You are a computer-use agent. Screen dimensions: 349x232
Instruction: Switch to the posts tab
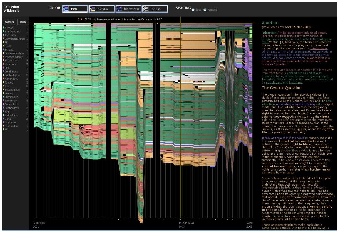23,22
